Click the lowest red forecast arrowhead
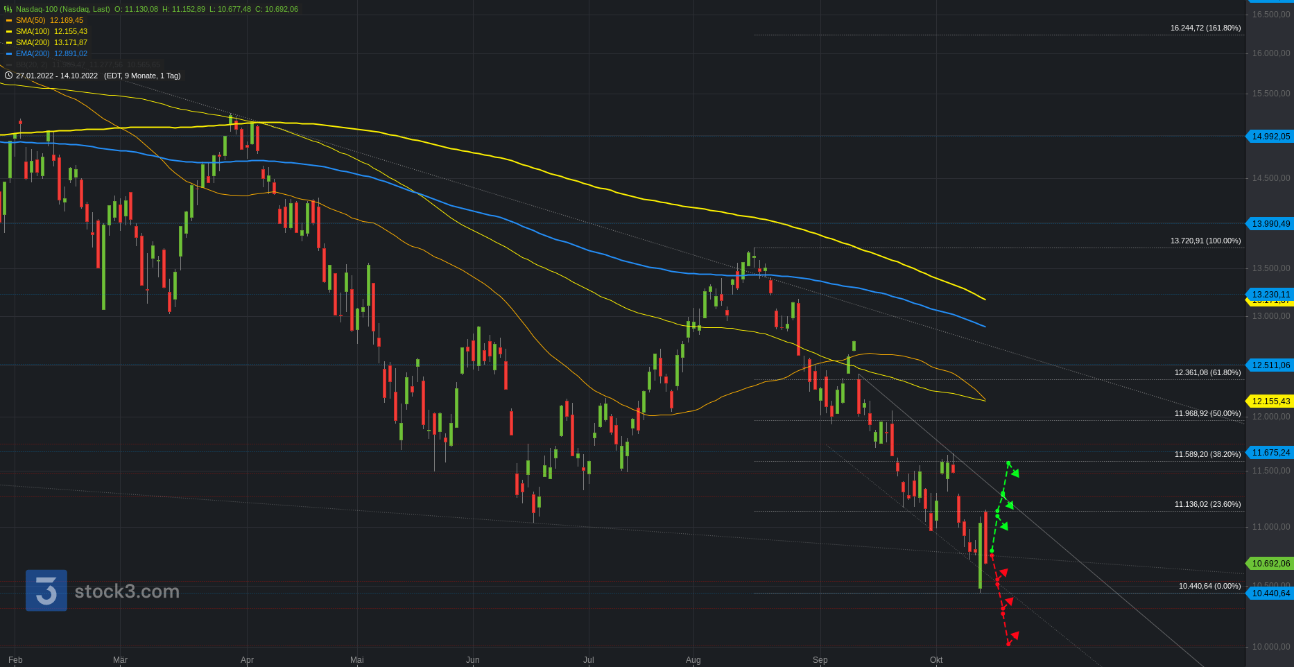Image resolution: width=1294 pixels, height=667 pixels. click(1015, 635)
